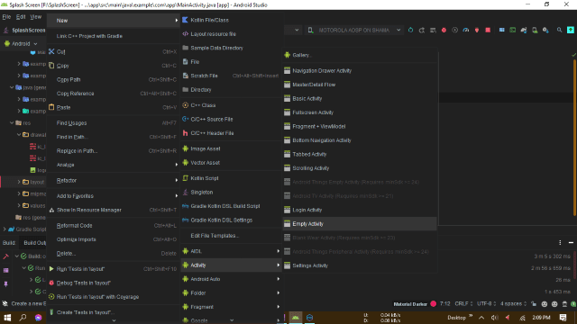
Task: Click the Material Darker theme indicator
Action: (x=410, y=304)
